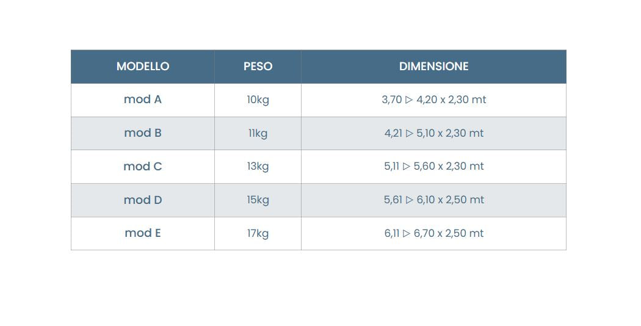
Task: Select the mod C cell
Action: [143, 167]
